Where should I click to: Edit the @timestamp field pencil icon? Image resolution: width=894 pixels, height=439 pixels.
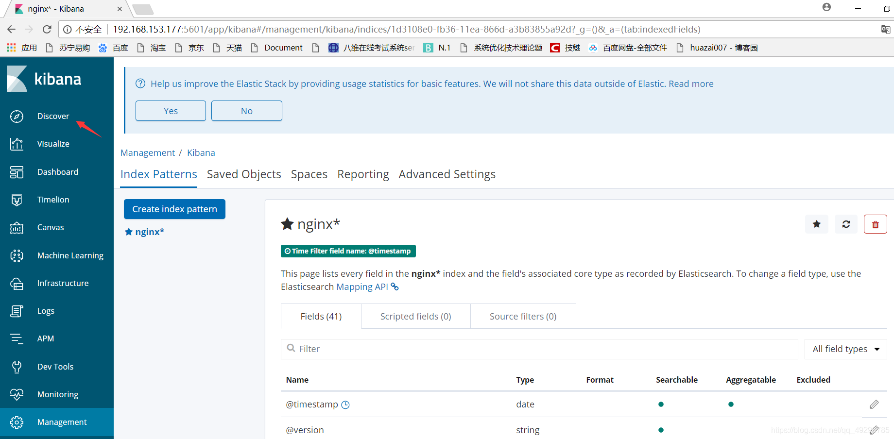(874, 404)
